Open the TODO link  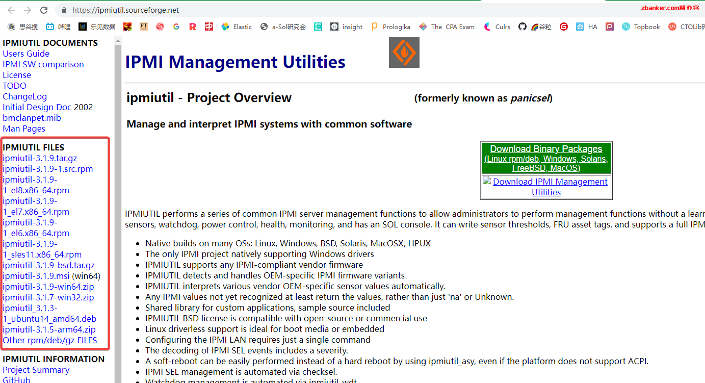[14, 86]
